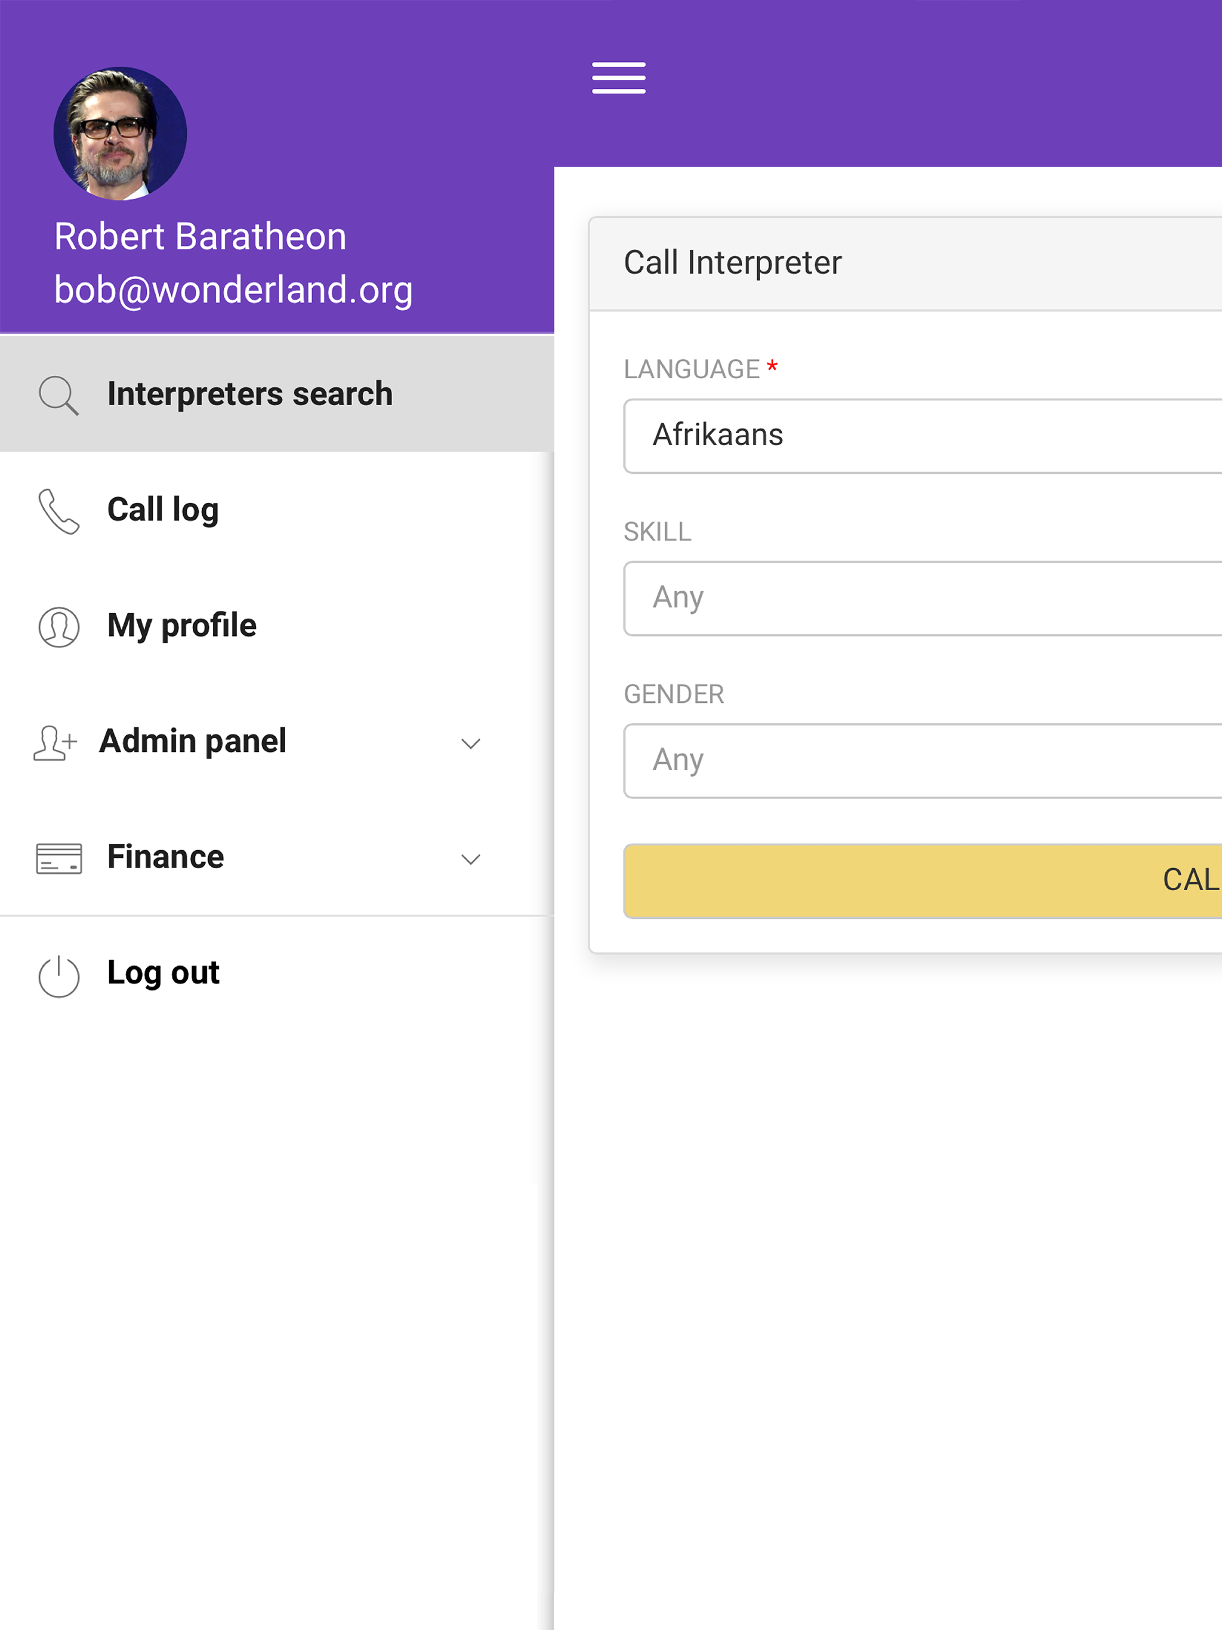
Task: Click the My profile person icon
Action: tap(58, 627)
